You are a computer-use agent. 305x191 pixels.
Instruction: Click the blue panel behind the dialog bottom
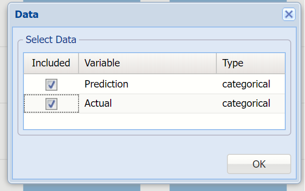click(81, 187)
